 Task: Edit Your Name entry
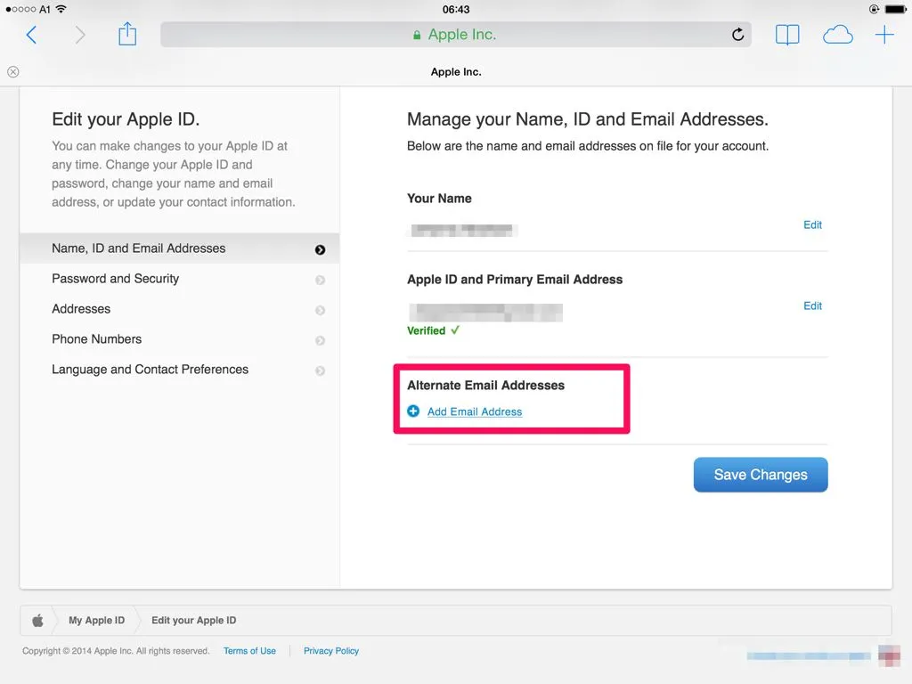tap(812, 225)
